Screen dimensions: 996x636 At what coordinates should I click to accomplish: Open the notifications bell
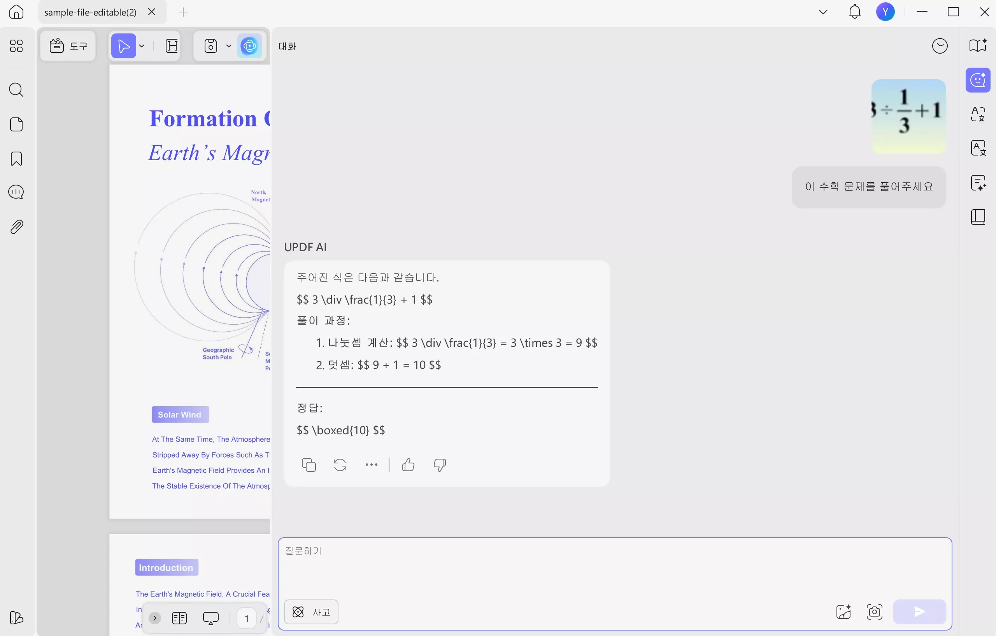(x=854, y=12)
